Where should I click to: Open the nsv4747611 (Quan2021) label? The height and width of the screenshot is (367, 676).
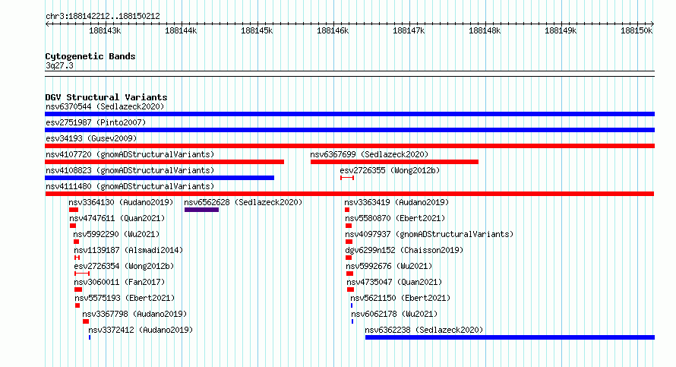point(117,218)
